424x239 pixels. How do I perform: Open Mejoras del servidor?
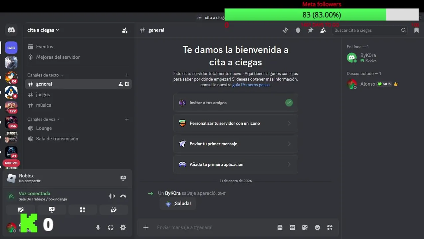click(78, 57)
